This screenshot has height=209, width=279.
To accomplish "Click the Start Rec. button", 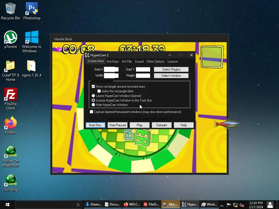I will pos(95,125).
